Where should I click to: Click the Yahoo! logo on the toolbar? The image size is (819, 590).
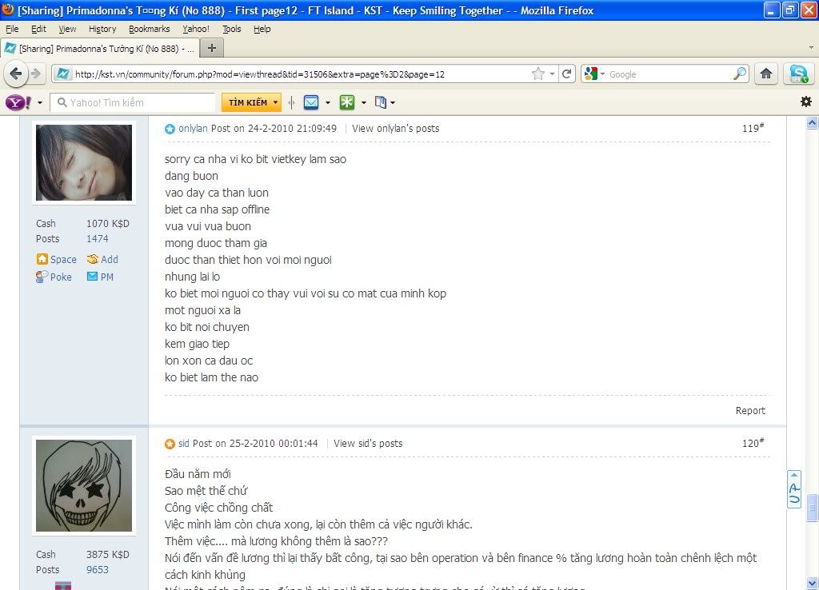click(18, 102)
